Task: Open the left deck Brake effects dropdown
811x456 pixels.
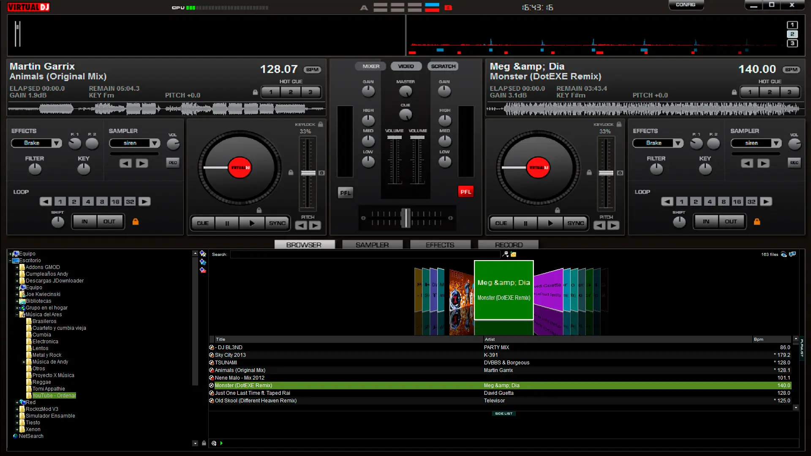Action: [x=56, y=143]
